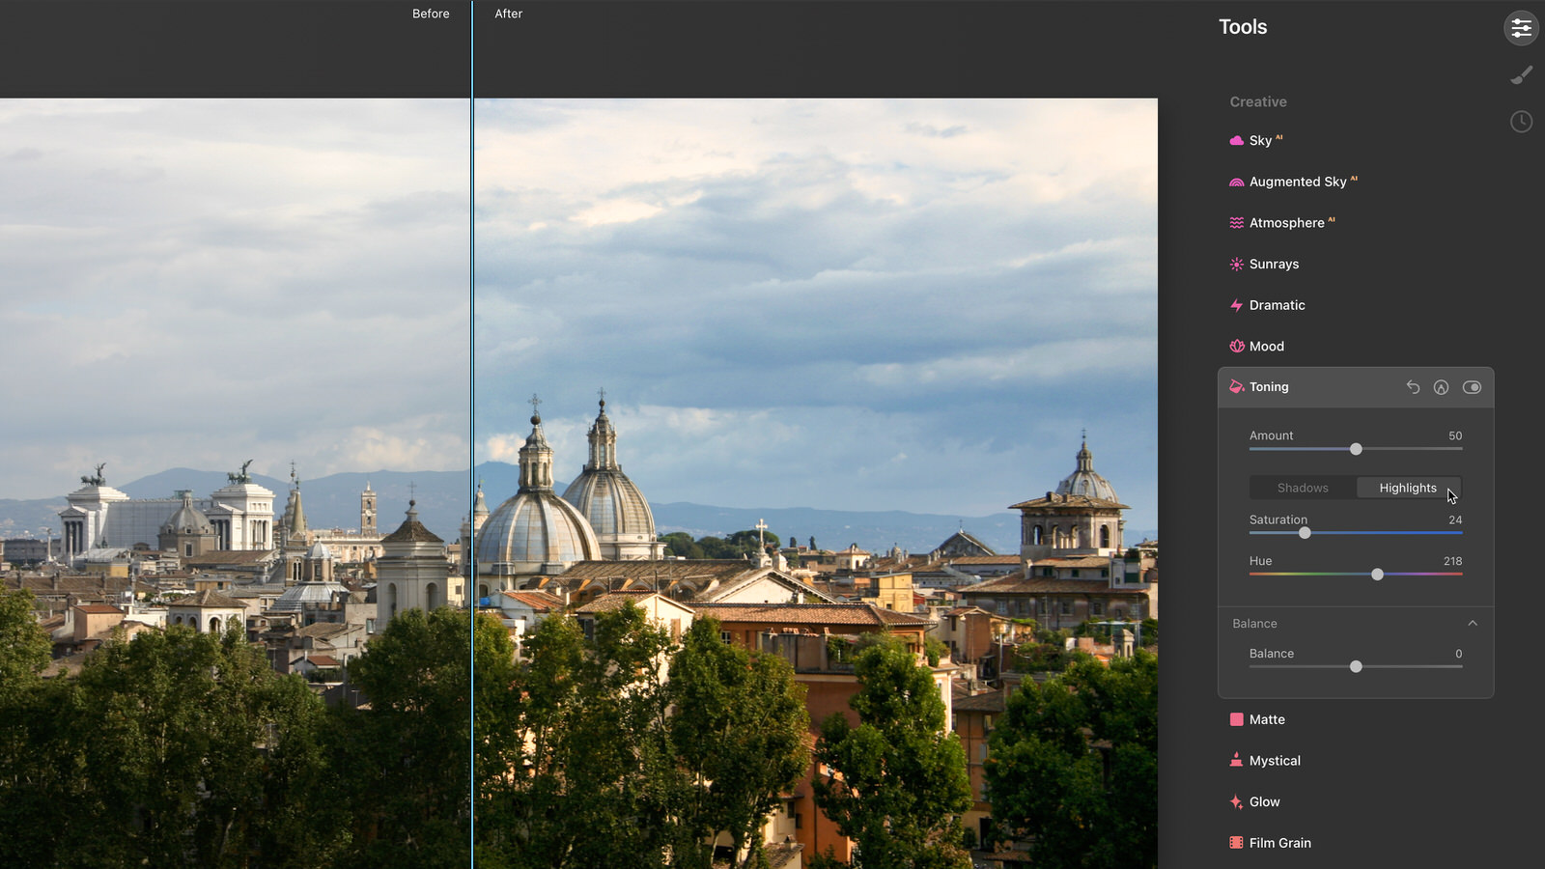Click the Matte square icon

pos(1236,719)
